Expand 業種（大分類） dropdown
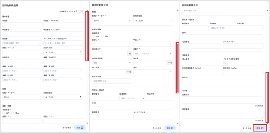 tap(22, 71)
